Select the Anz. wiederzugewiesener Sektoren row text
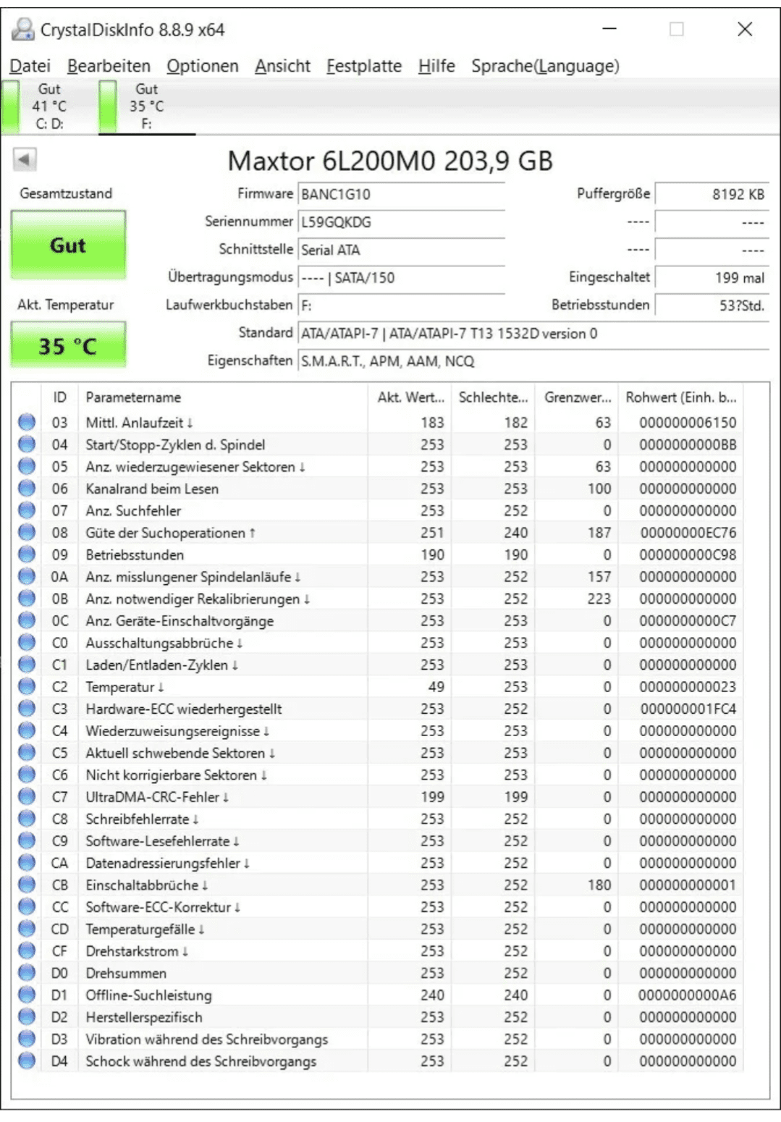 tap(195, 466)
